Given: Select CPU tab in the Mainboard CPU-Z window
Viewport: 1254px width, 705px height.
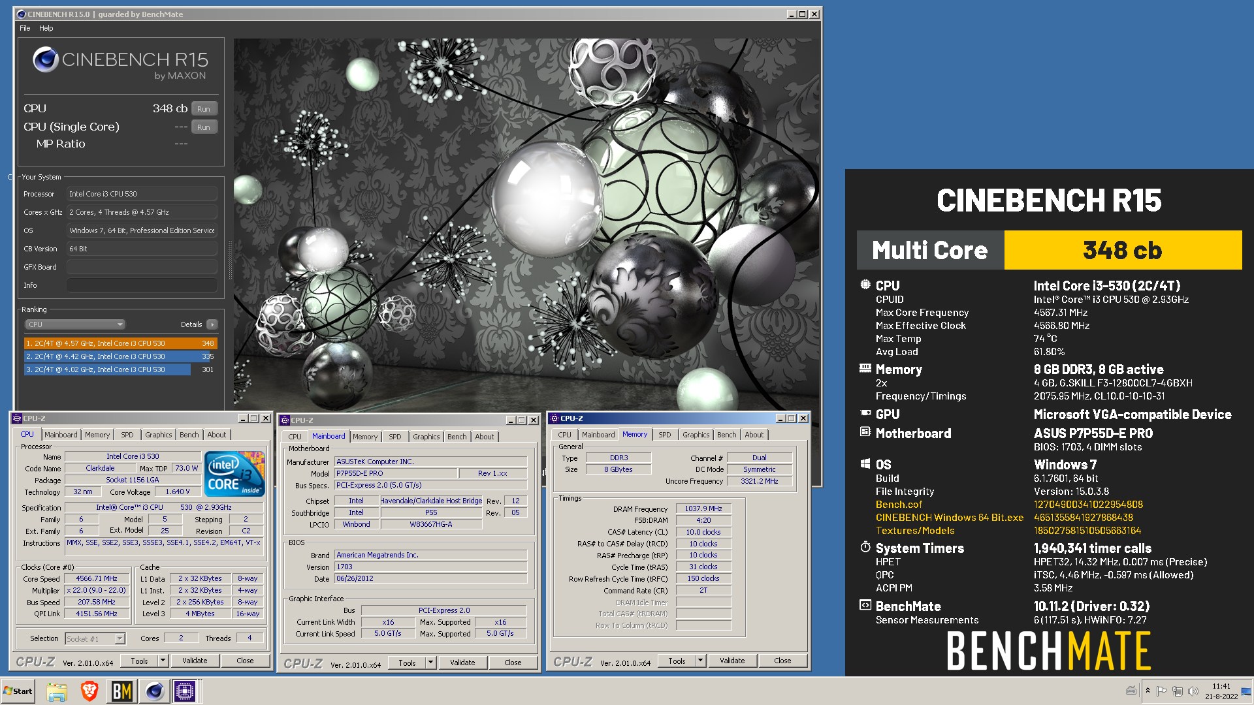Looking at the screenshot, I should (295, 437).
